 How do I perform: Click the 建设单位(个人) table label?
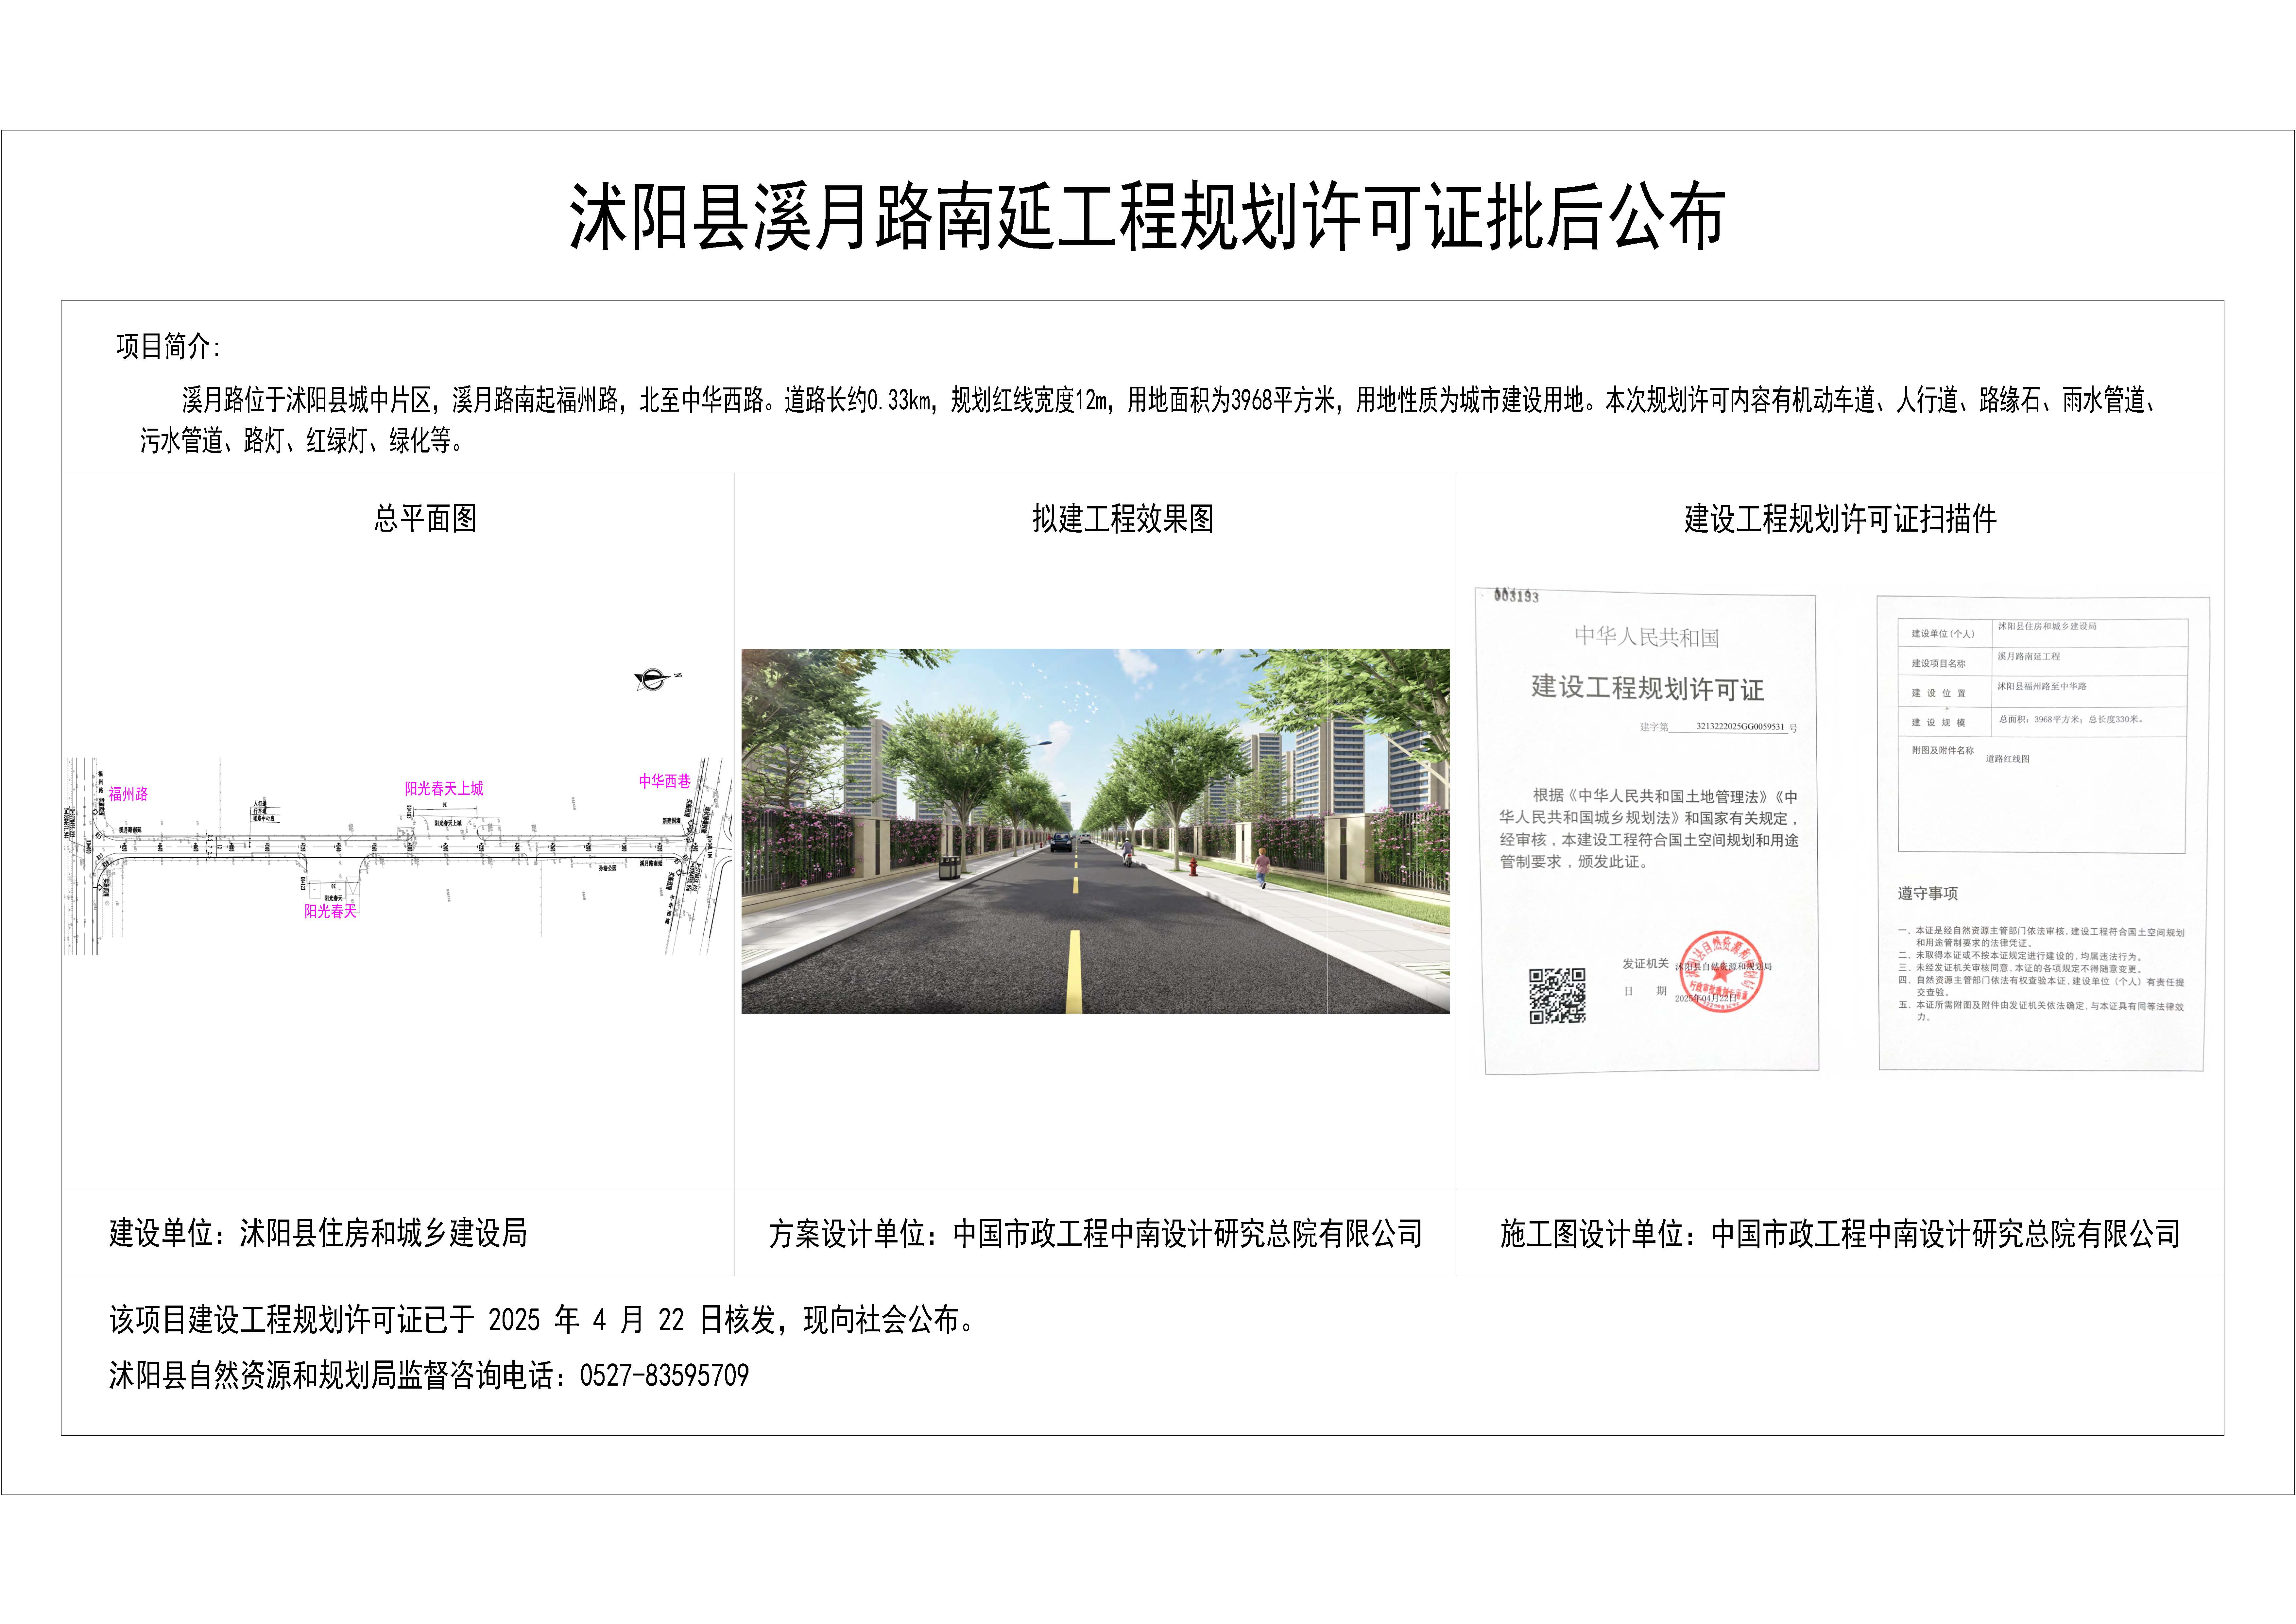pyautogui.click(x=1943, y=634)
